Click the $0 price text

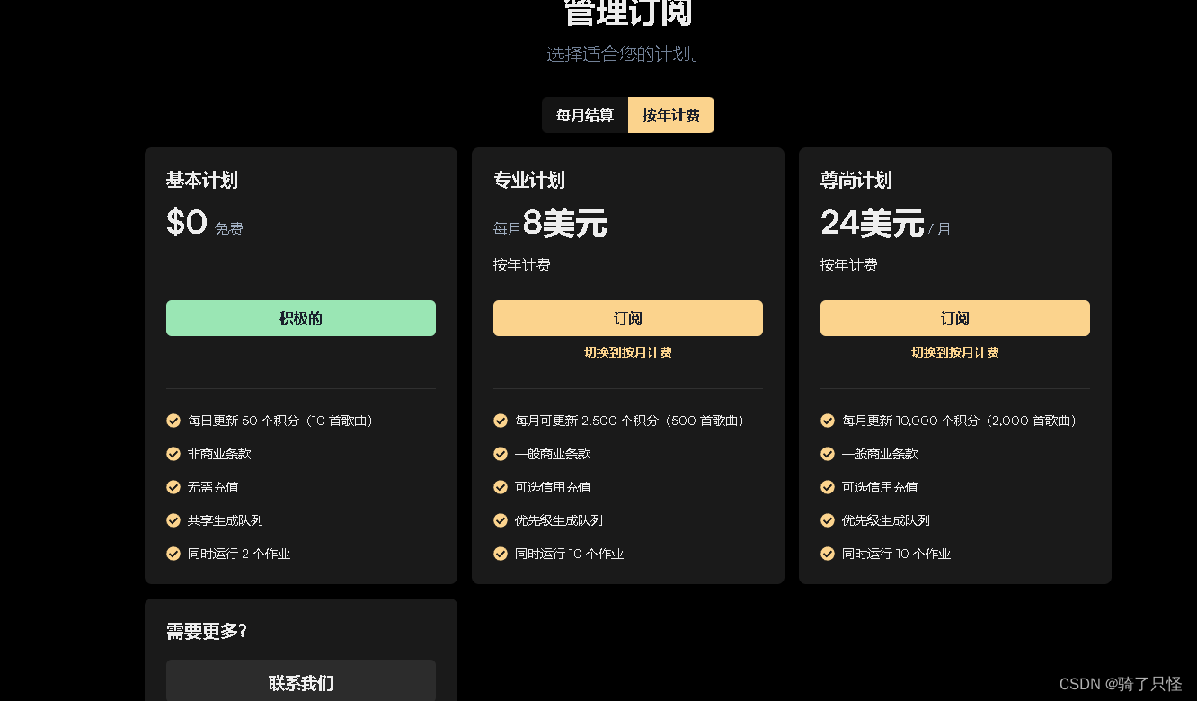tap(187, 222)
